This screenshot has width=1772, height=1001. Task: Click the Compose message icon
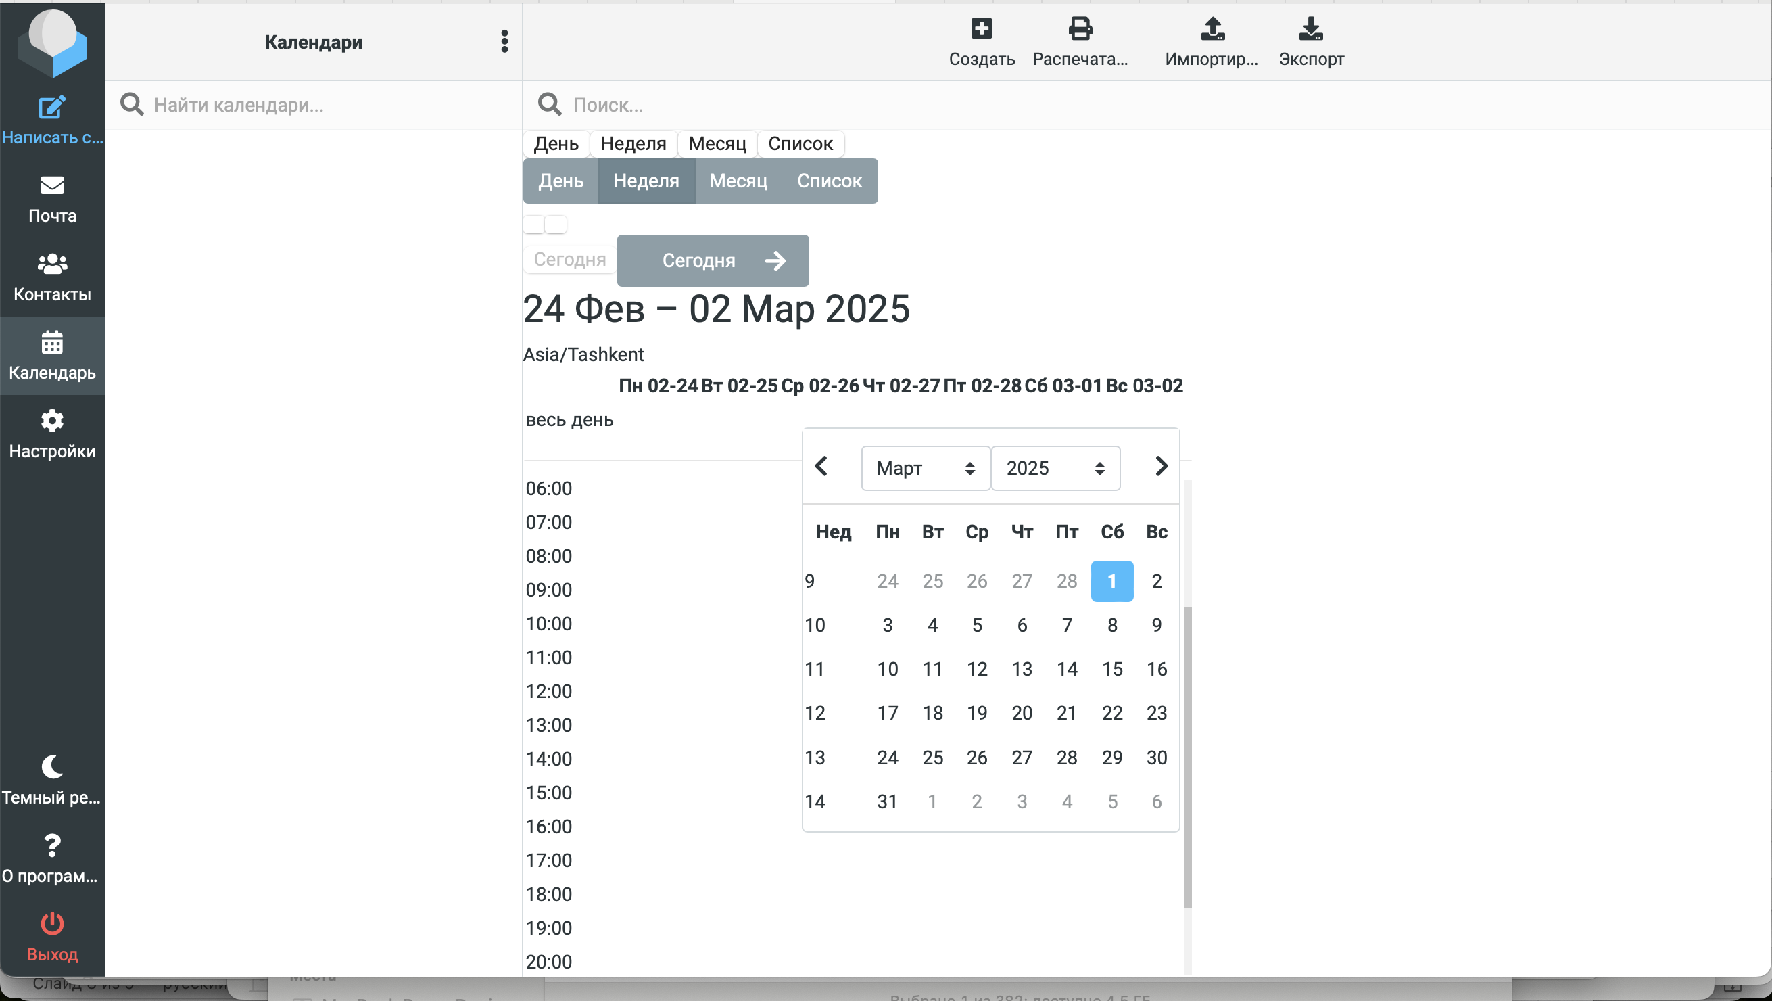point(52,108)
